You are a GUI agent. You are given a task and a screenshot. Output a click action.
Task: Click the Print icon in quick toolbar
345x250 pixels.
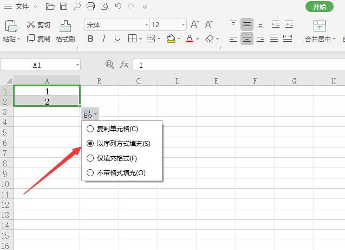point(90,7)
